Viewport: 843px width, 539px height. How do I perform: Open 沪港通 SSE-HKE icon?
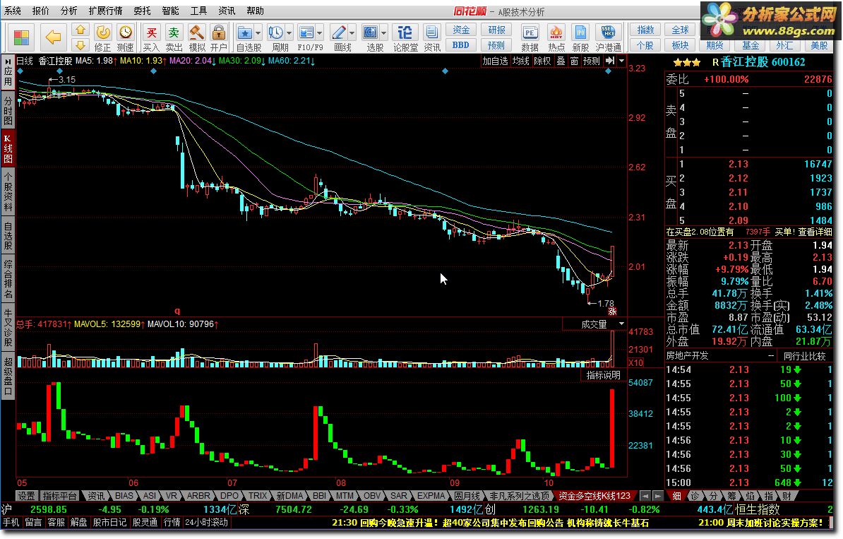[609, 38]
